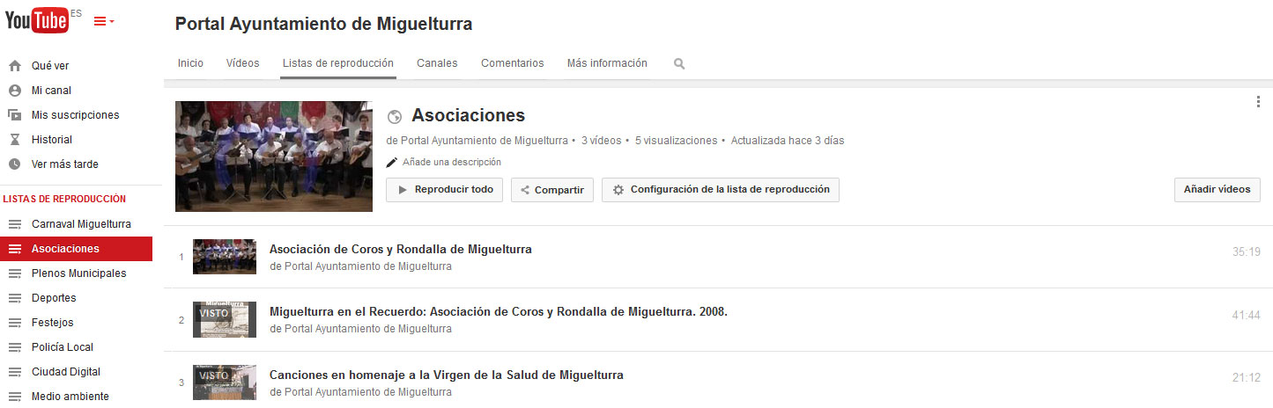This screenshot has height=408, width=1273.
Task: Click LISTAS DE REPRODUCCIÓN sidebar heading
Action: point(64,199)
